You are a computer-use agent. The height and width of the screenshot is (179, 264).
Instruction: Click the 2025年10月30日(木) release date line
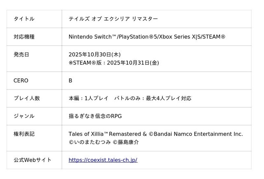(x=94, y=54)
